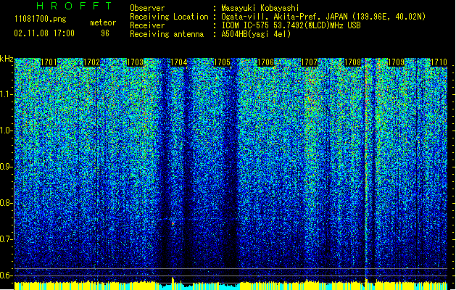Click the 0.9 kHz axis tick label
The image size is (456, 290).
[x=6, y=167]
